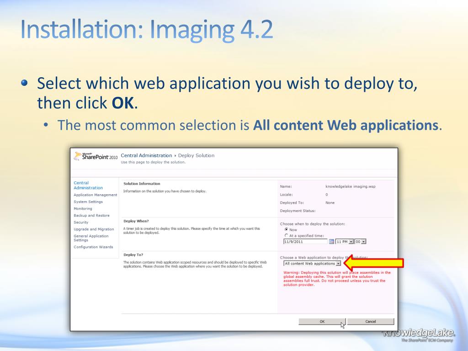Click the Deploy Solution breadcrumb text
The width and height of the screenshot is (468, 351).
[x=196, y=155]
